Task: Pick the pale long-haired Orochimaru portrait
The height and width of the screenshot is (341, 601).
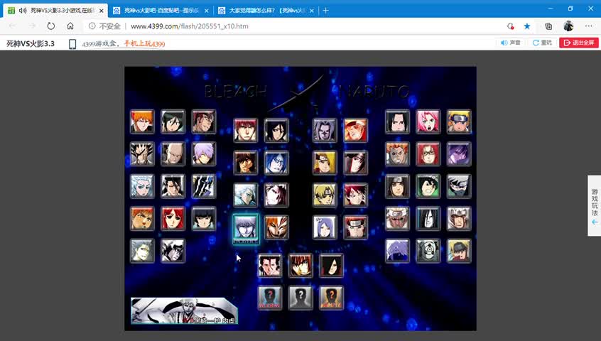Action: coord(428,218)
